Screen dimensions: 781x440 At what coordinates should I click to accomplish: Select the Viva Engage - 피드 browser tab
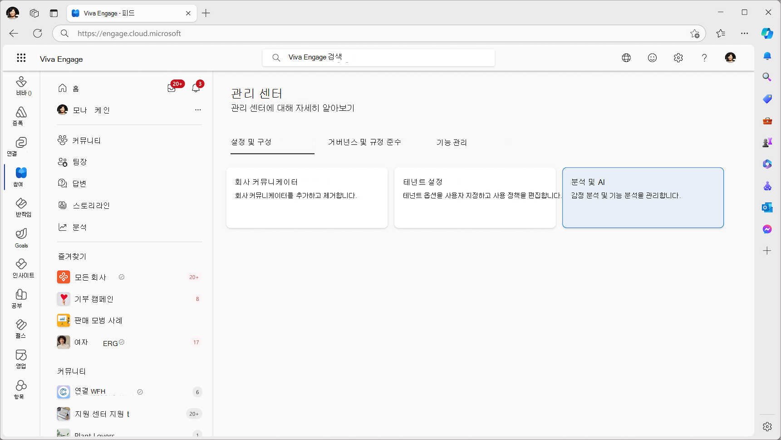click(132, 13)
